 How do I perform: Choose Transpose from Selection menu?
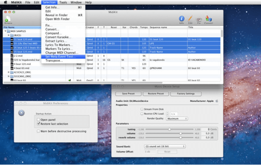pyautogui.click(x=63, y=61)
